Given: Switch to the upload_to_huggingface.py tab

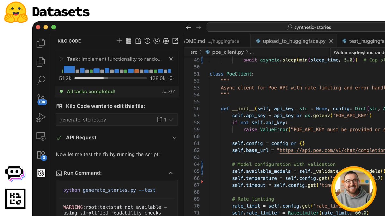Looking at the screenshot, I should [x=294, y=41].
